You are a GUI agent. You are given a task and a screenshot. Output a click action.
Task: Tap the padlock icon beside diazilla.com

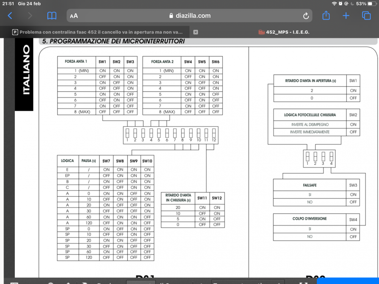(171, 16)
